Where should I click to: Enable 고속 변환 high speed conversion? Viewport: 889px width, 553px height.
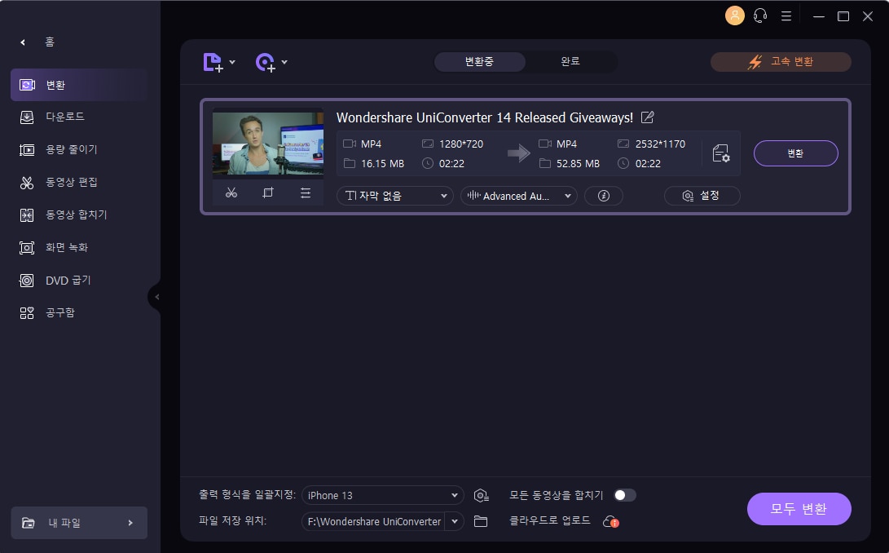click(x=781, y=62)
